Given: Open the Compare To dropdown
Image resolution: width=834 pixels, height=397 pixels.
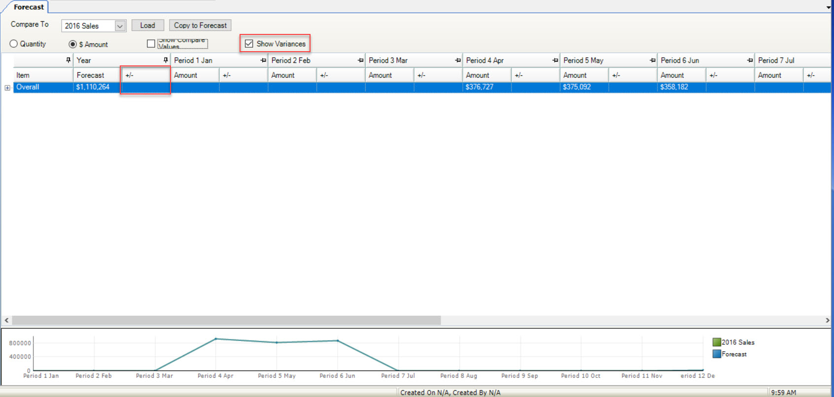Looking at the screenshot, I should [x=120, y=26].
